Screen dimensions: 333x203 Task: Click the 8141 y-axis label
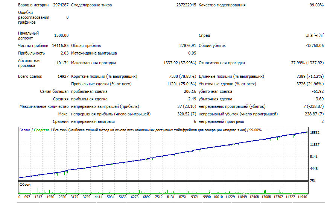pyautogui.click(x=314, y=156)
